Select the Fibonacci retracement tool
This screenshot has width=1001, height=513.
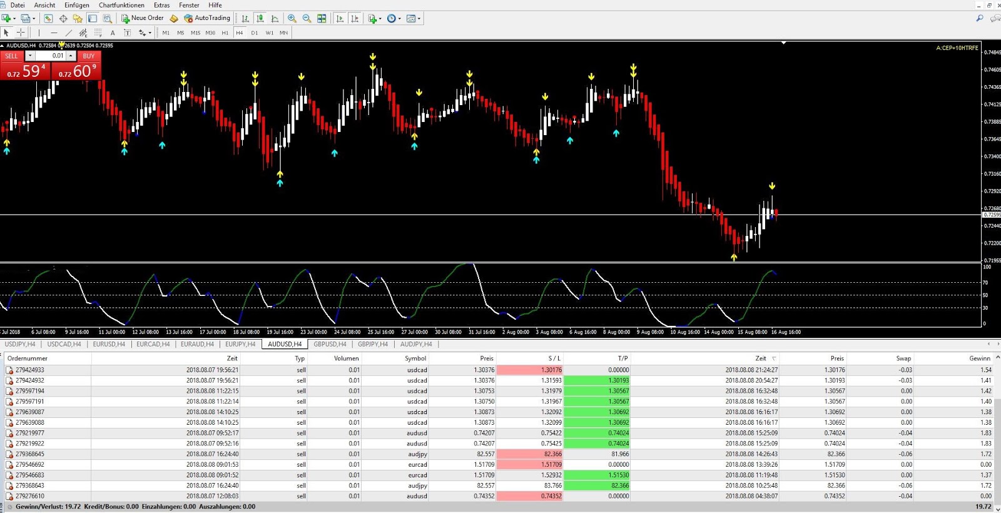[98, 33]
